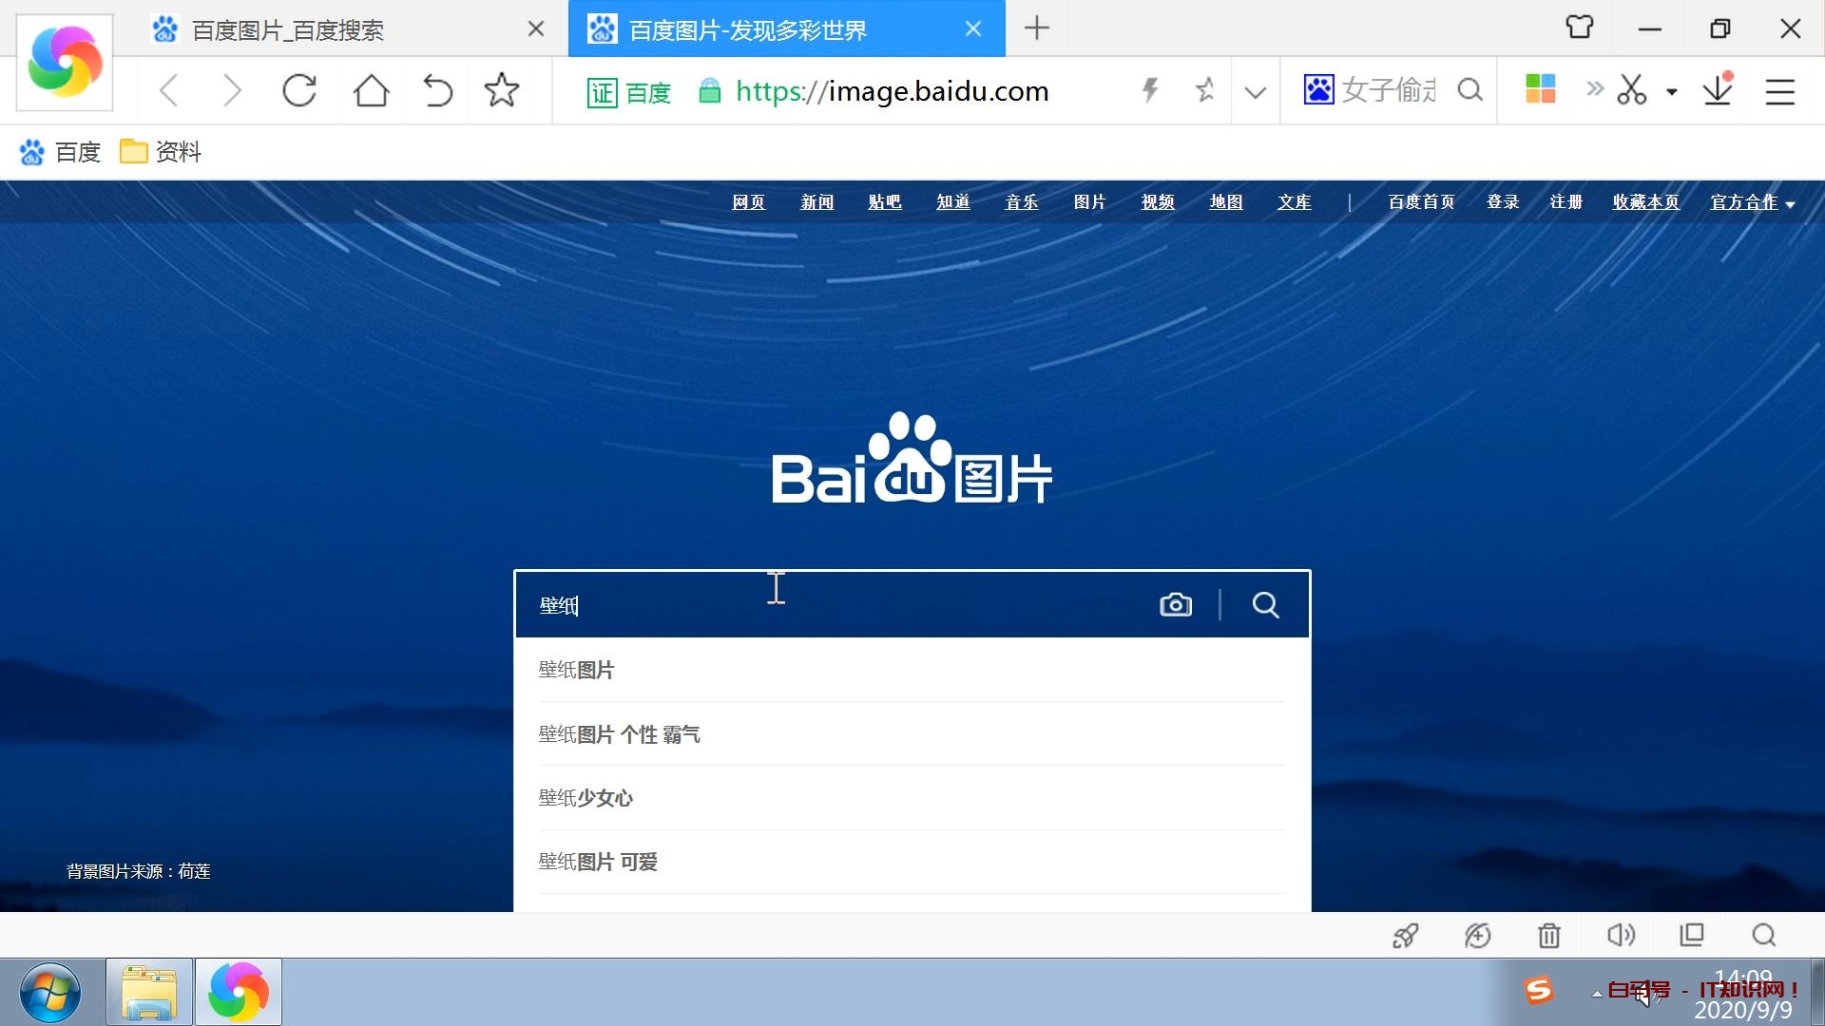Screen dimensions: 1825x1026
Task: Mute page audio via the speaker icon
Action: point(1621,935)
